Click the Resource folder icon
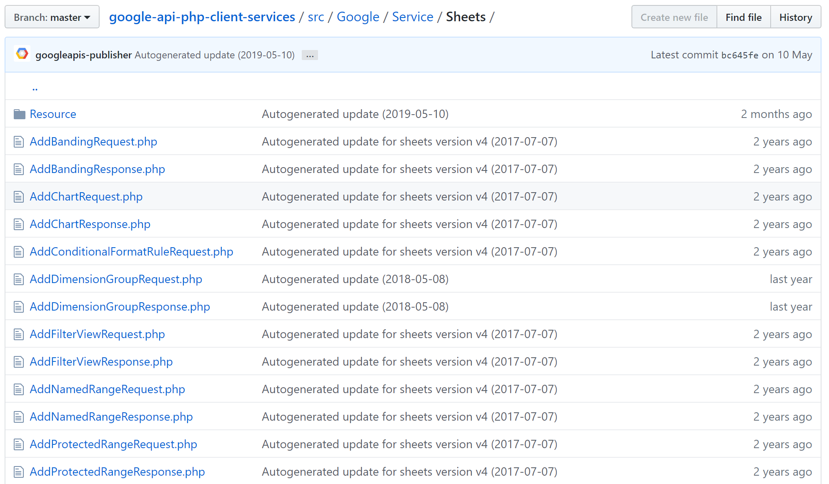Screen dimensions: 829x484 [19, 114]
